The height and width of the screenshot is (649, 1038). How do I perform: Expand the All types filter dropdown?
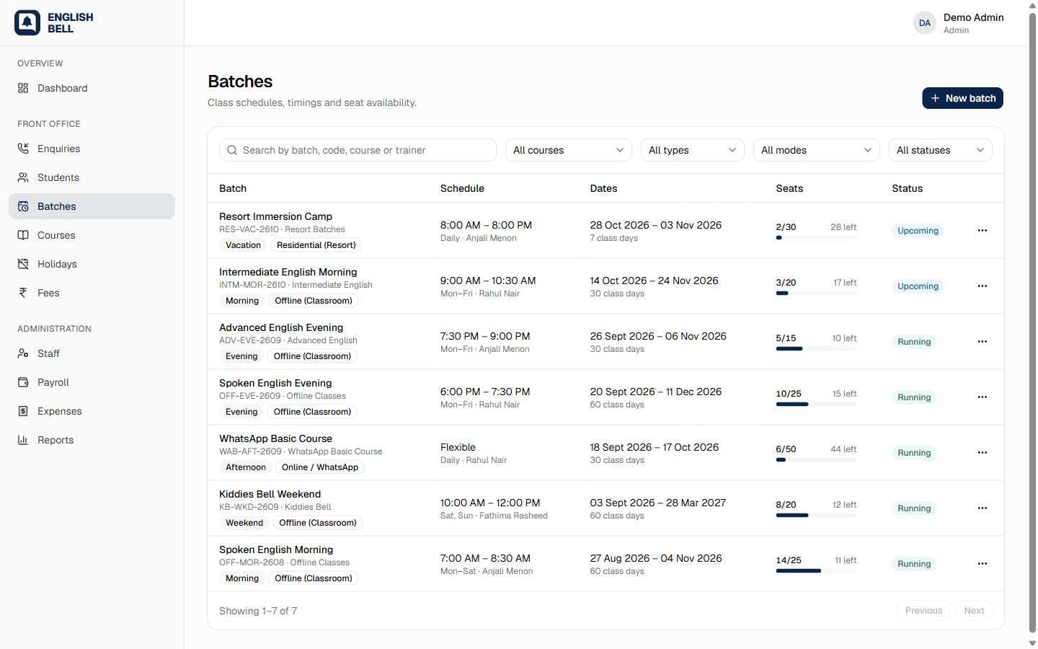(693, 150)
